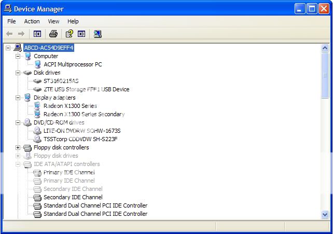
Task: Select the Radeon X1300 Series label
Action: [70, 106]
